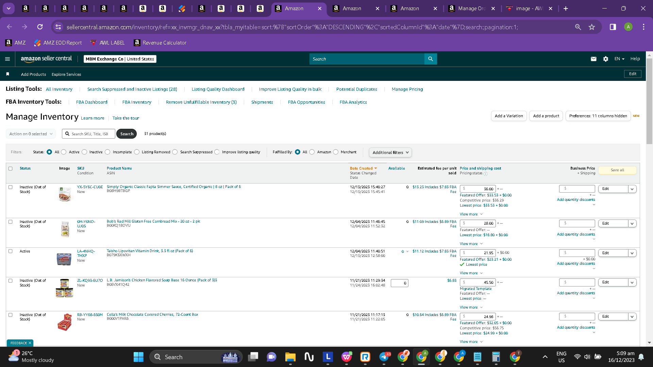The height and width of the screenshot is (367, 653).
Task: Open AMZ EOD Report bookmark
Action: [x=58, y=42]
